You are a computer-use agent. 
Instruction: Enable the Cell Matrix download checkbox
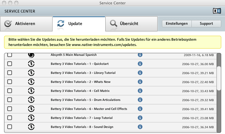(x=10, y=91)
